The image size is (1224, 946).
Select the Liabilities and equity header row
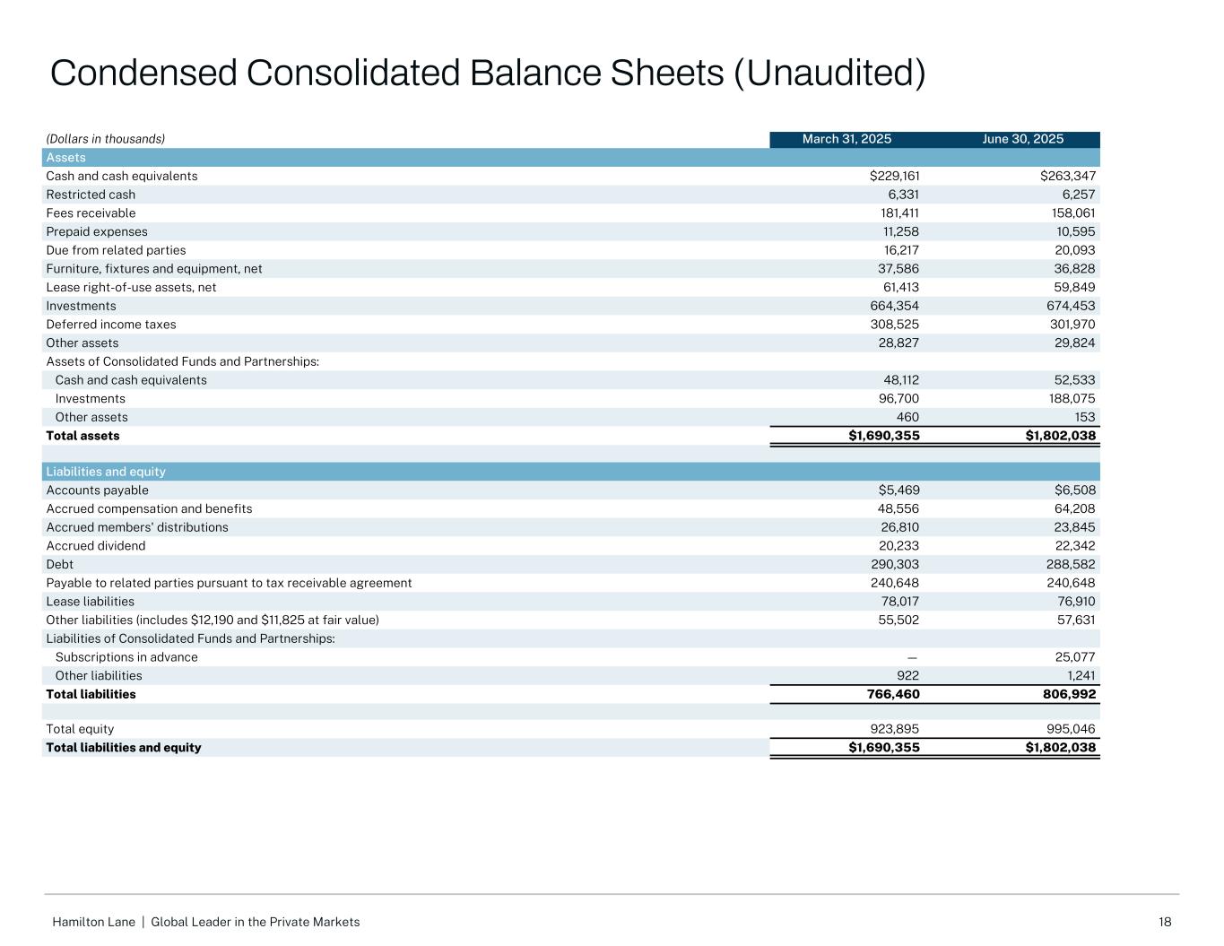(x=570, y=472)
